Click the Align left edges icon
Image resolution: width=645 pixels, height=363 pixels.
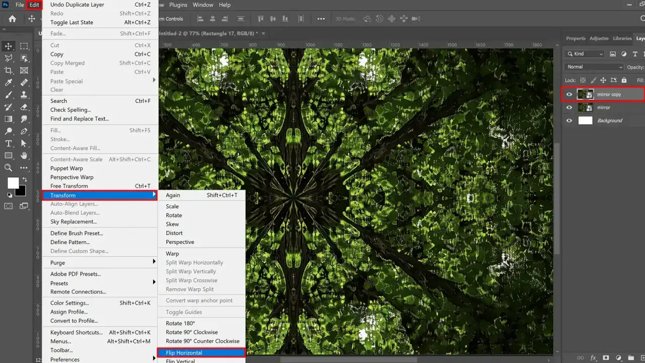pos(200,19)
